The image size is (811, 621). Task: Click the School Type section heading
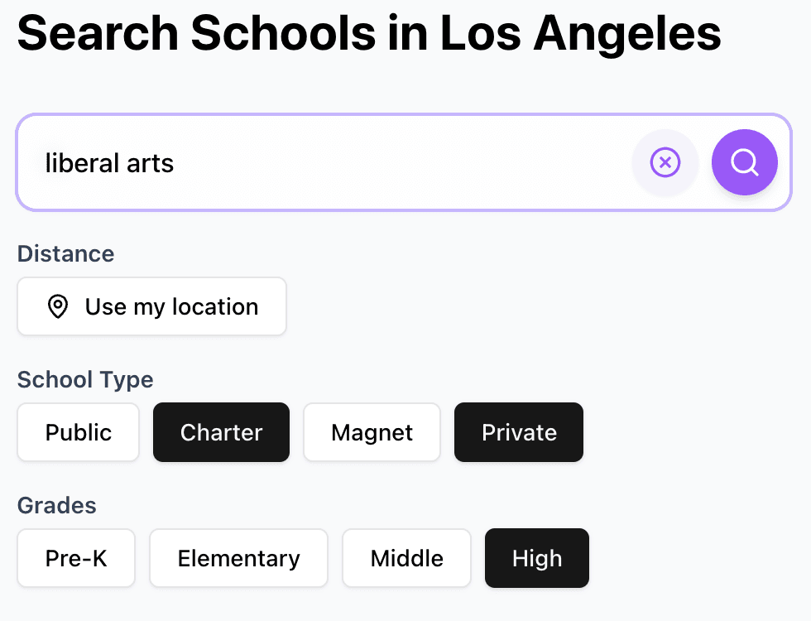click(x=84, y=380)
